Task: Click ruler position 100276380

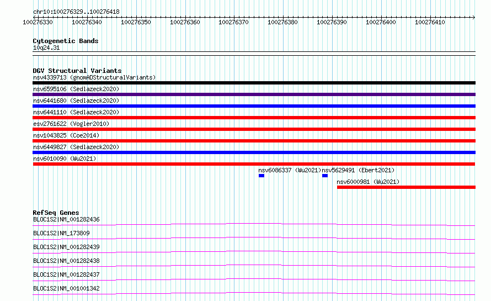Action: click(283, 22)
